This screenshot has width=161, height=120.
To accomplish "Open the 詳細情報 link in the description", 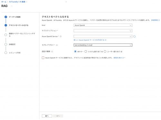I will [x=156, y=20].
